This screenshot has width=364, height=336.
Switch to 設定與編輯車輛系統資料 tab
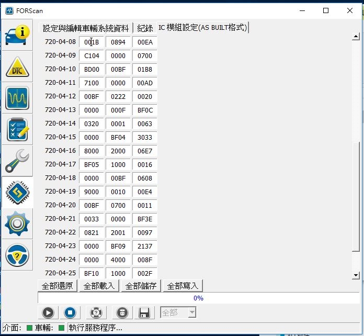point(86,28)
